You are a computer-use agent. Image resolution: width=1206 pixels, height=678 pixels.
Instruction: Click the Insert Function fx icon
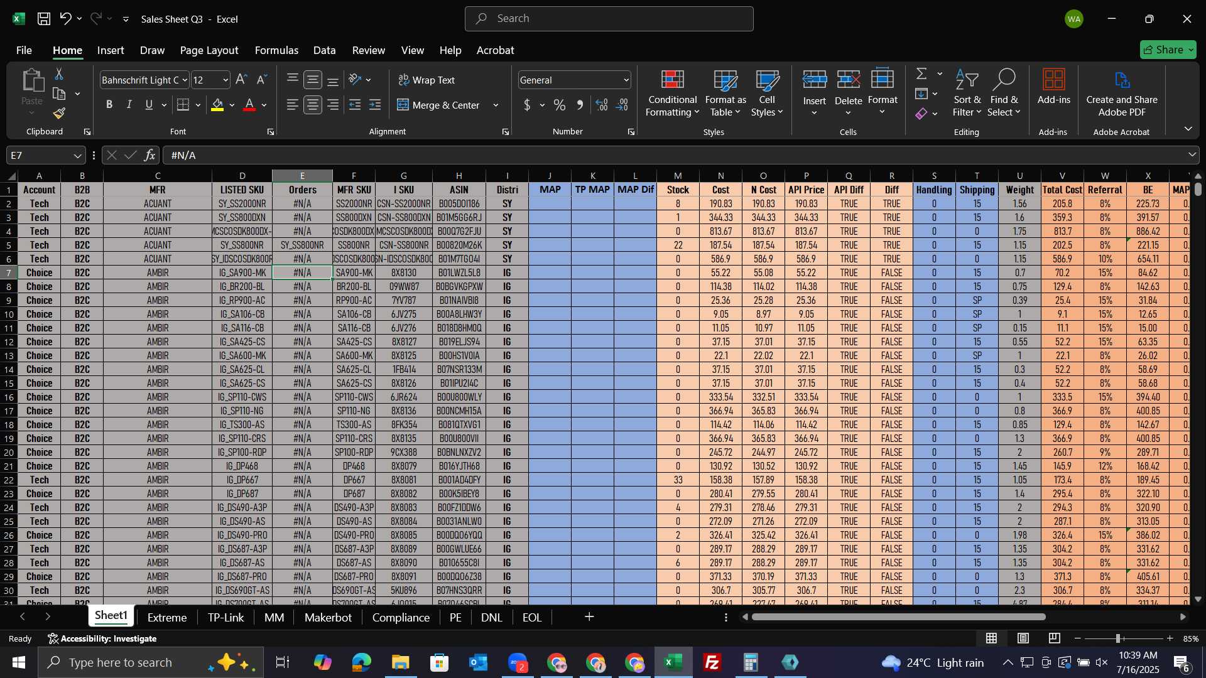(x=149, y=155)
